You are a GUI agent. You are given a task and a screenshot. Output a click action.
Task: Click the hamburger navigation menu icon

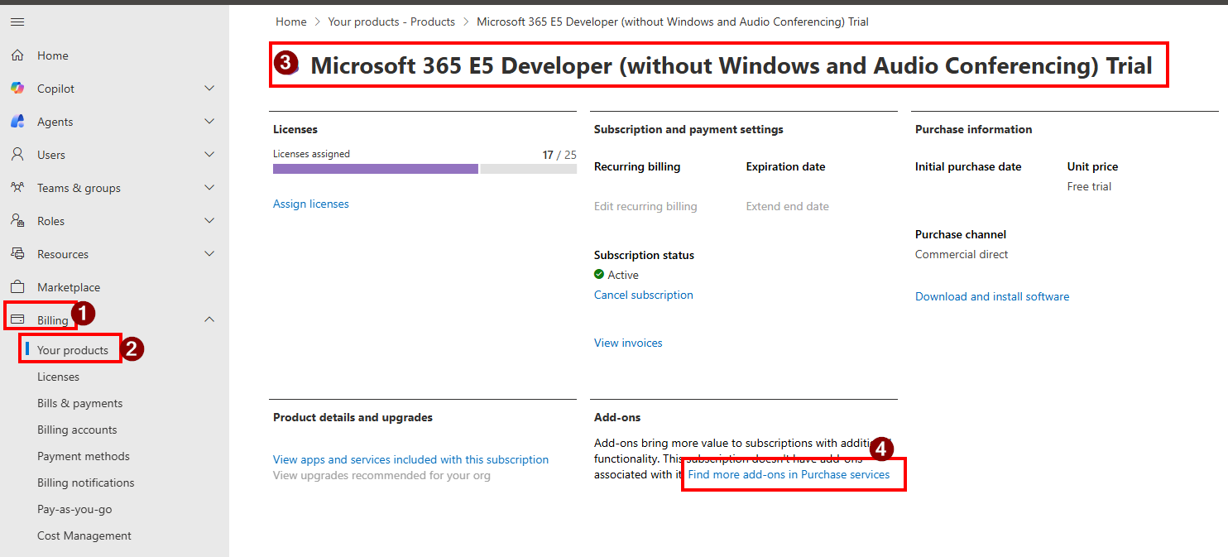point(17,22)
